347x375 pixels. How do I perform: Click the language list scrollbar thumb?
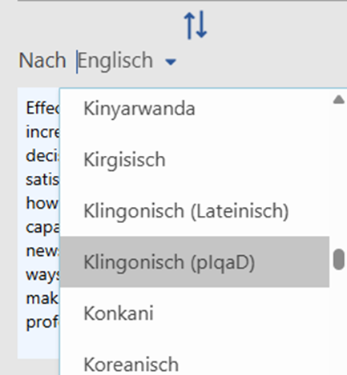pos(339,259)
